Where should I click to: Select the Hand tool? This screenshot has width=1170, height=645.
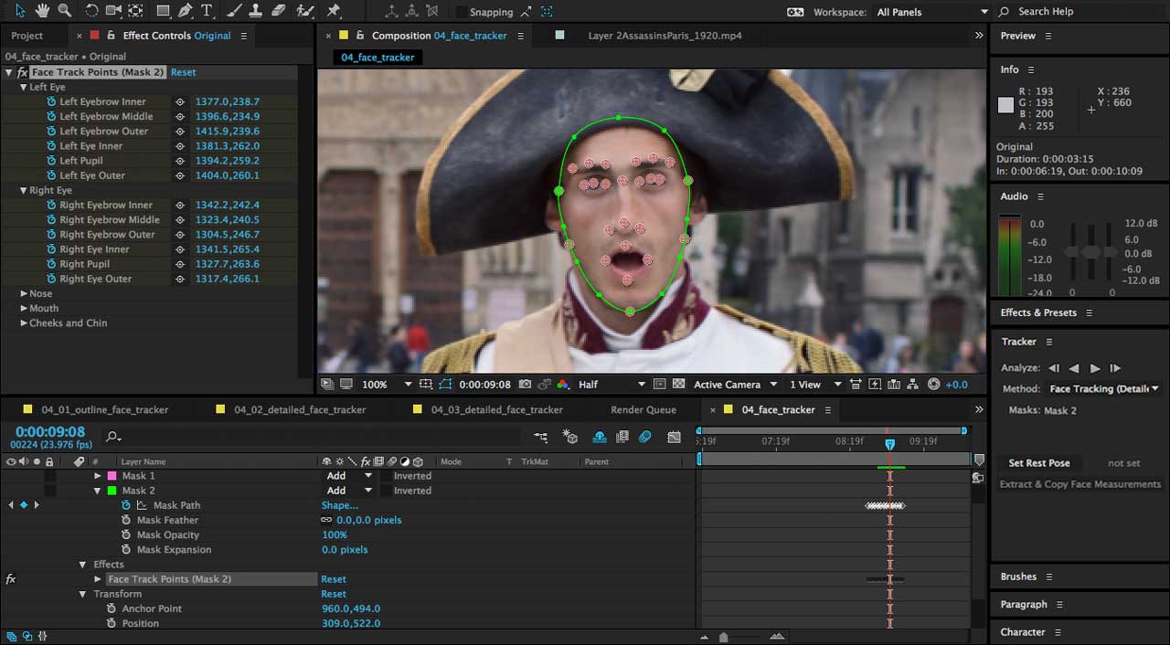tap(42, 11)
